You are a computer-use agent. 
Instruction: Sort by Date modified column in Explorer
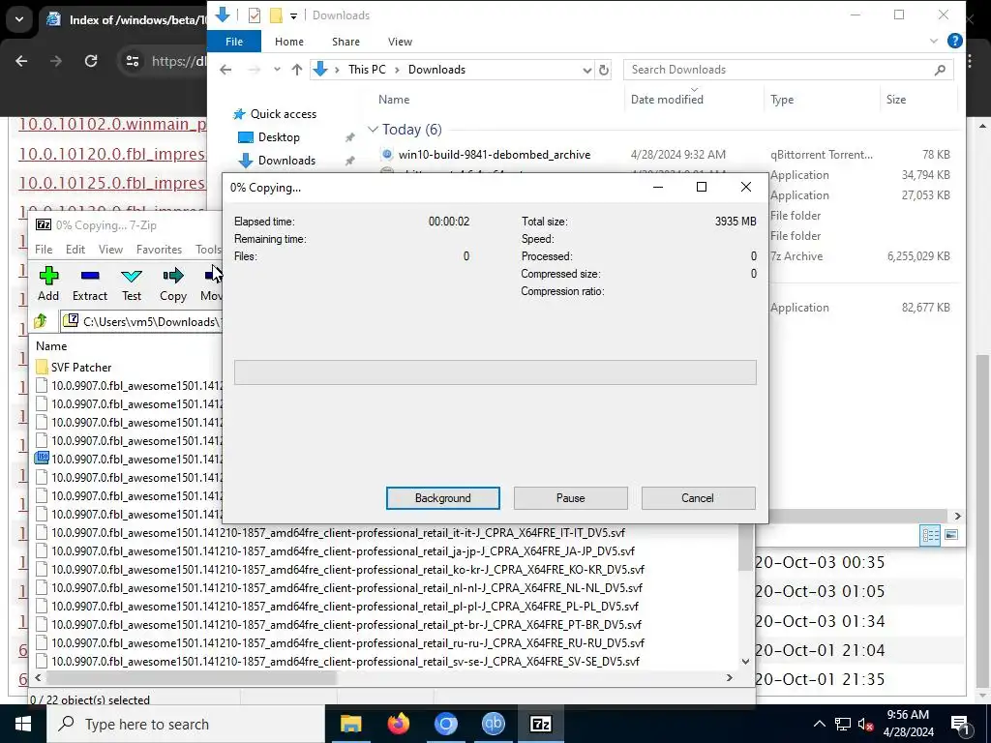667,100
